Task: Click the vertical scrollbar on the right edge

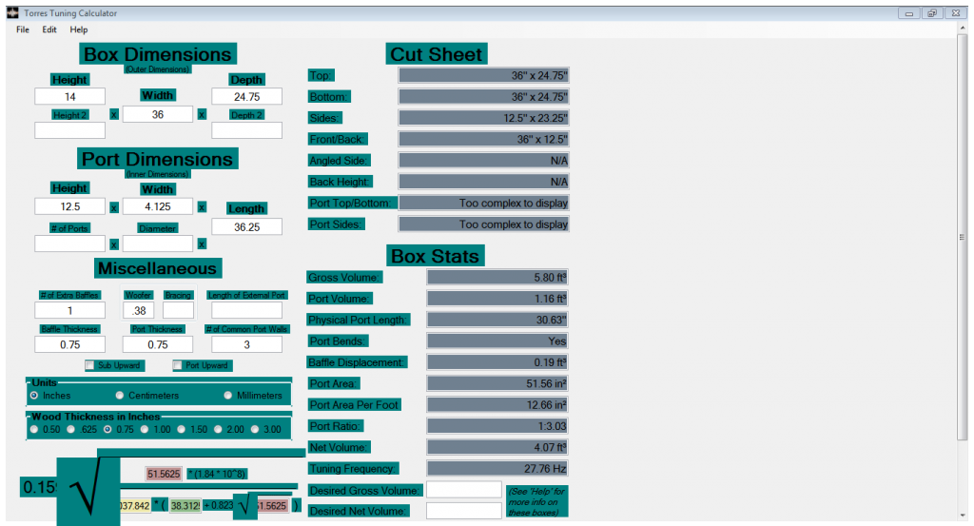Action: 963,236
